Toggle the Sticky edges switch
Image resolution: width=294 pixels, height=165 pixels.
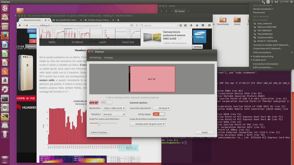(159, 114)
